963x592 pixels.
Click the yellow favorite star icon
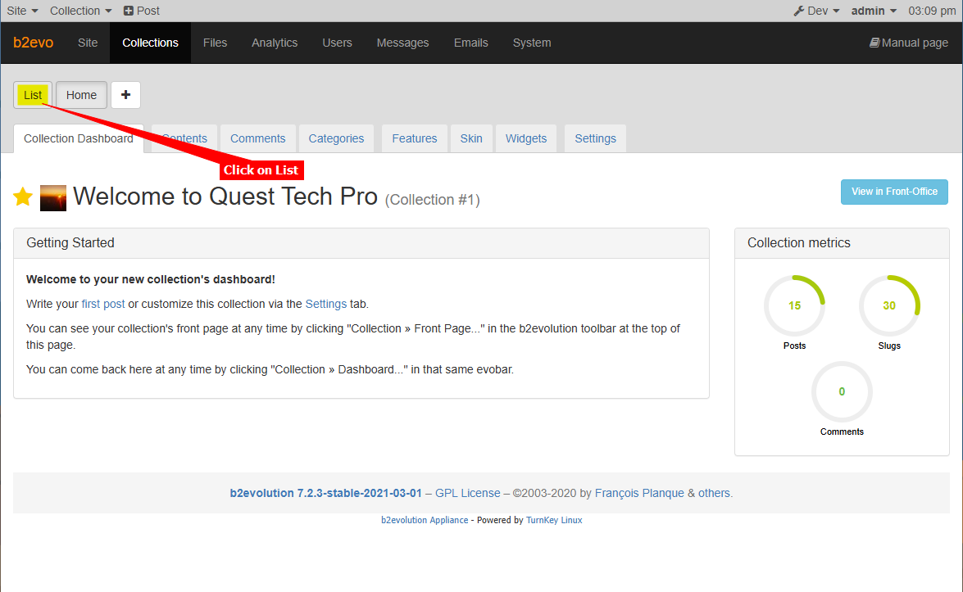pyautogui.click(x=23, y=197)
